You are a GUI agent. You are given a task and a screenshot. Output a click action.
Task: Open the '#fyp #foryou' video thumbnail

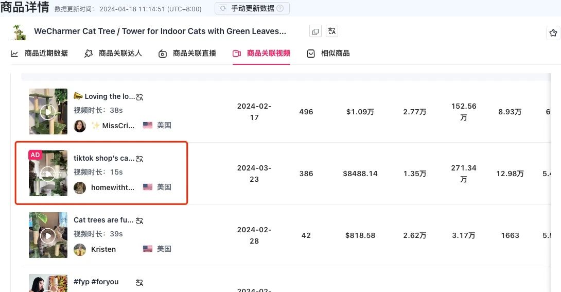[x=48, y=283]
